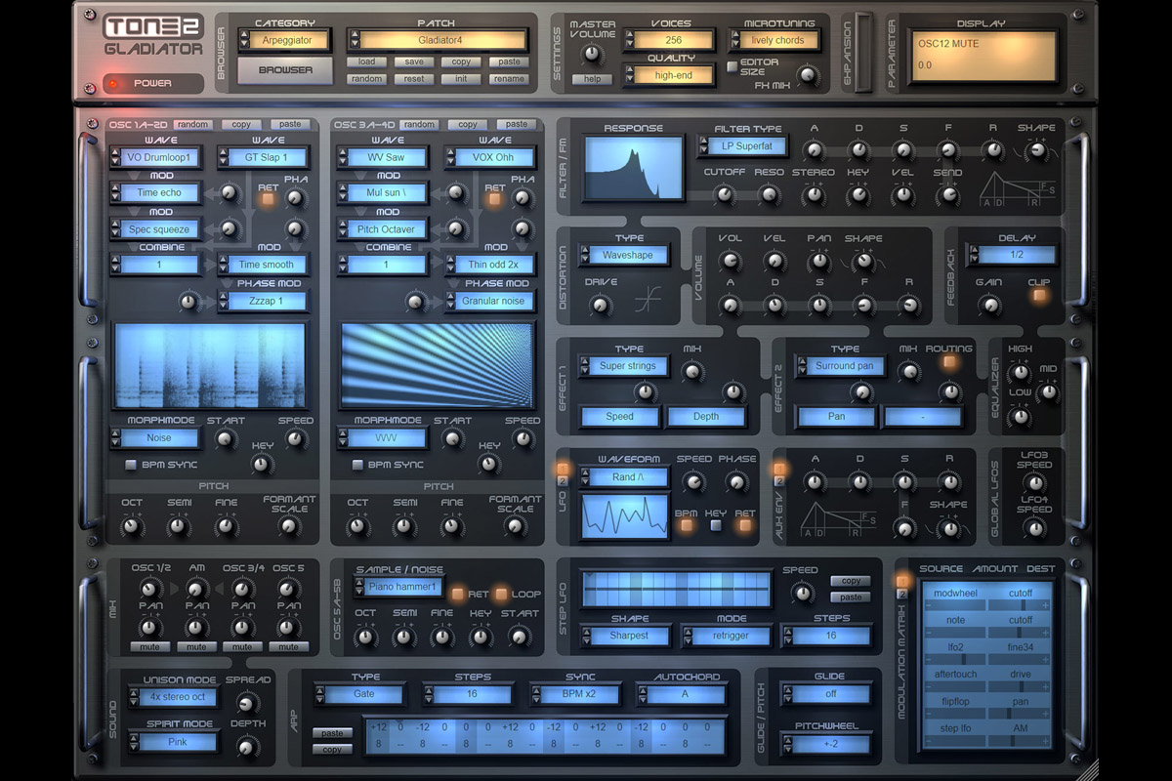The image size is (1172, 781).
Task: Open the Arp Type dropdown showing Gate
Action: (363, 694)
